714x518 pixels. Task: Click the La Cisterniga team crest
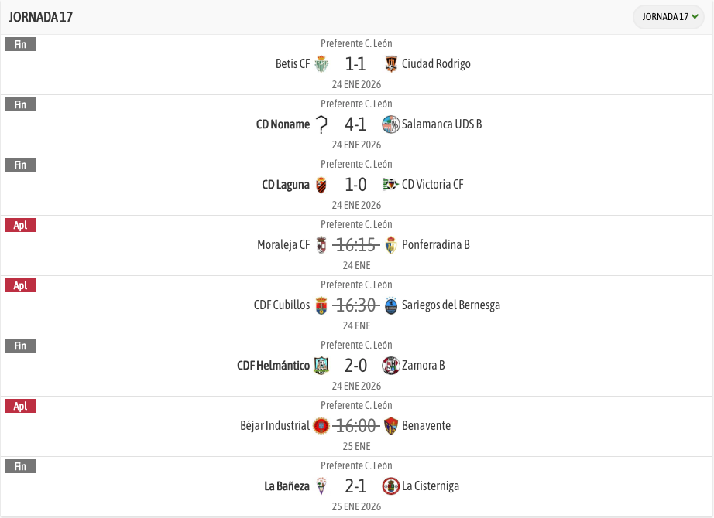391,486
